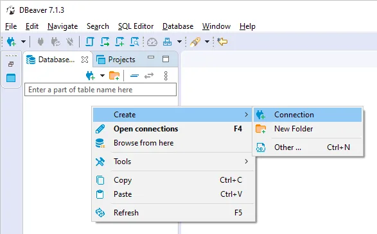The image size is (377, 234).
Task: Click New SQL script plus icon
Action: pyautogui.click(x=119, y=42)
